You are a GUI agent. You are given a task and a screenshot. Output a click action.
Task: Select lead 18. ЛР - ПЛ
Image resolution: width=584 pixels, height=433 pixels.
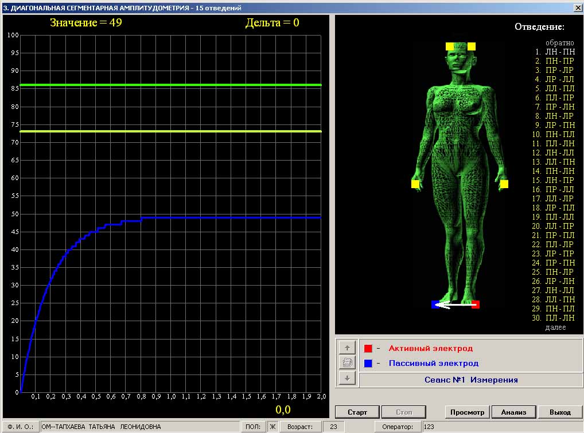click(554, 208)
